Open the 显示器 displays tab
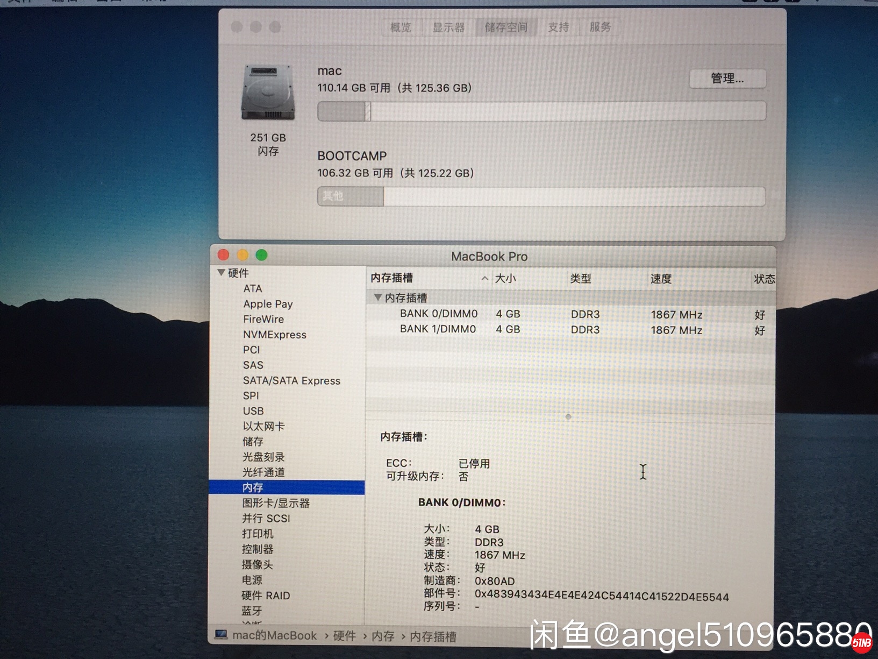This screenshot has width=878, height=659. pyautogui.click(x=448, y=27)
